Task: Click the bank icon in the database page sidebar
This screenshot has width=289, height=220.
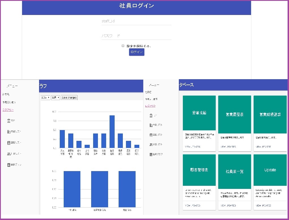Action: [x=151, y=115]
